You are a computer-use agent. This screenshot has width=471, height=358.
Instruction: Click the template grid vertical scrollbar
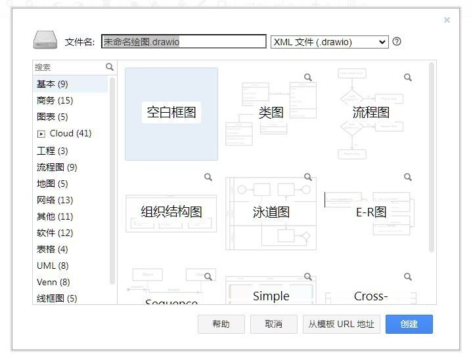[432, 157]
